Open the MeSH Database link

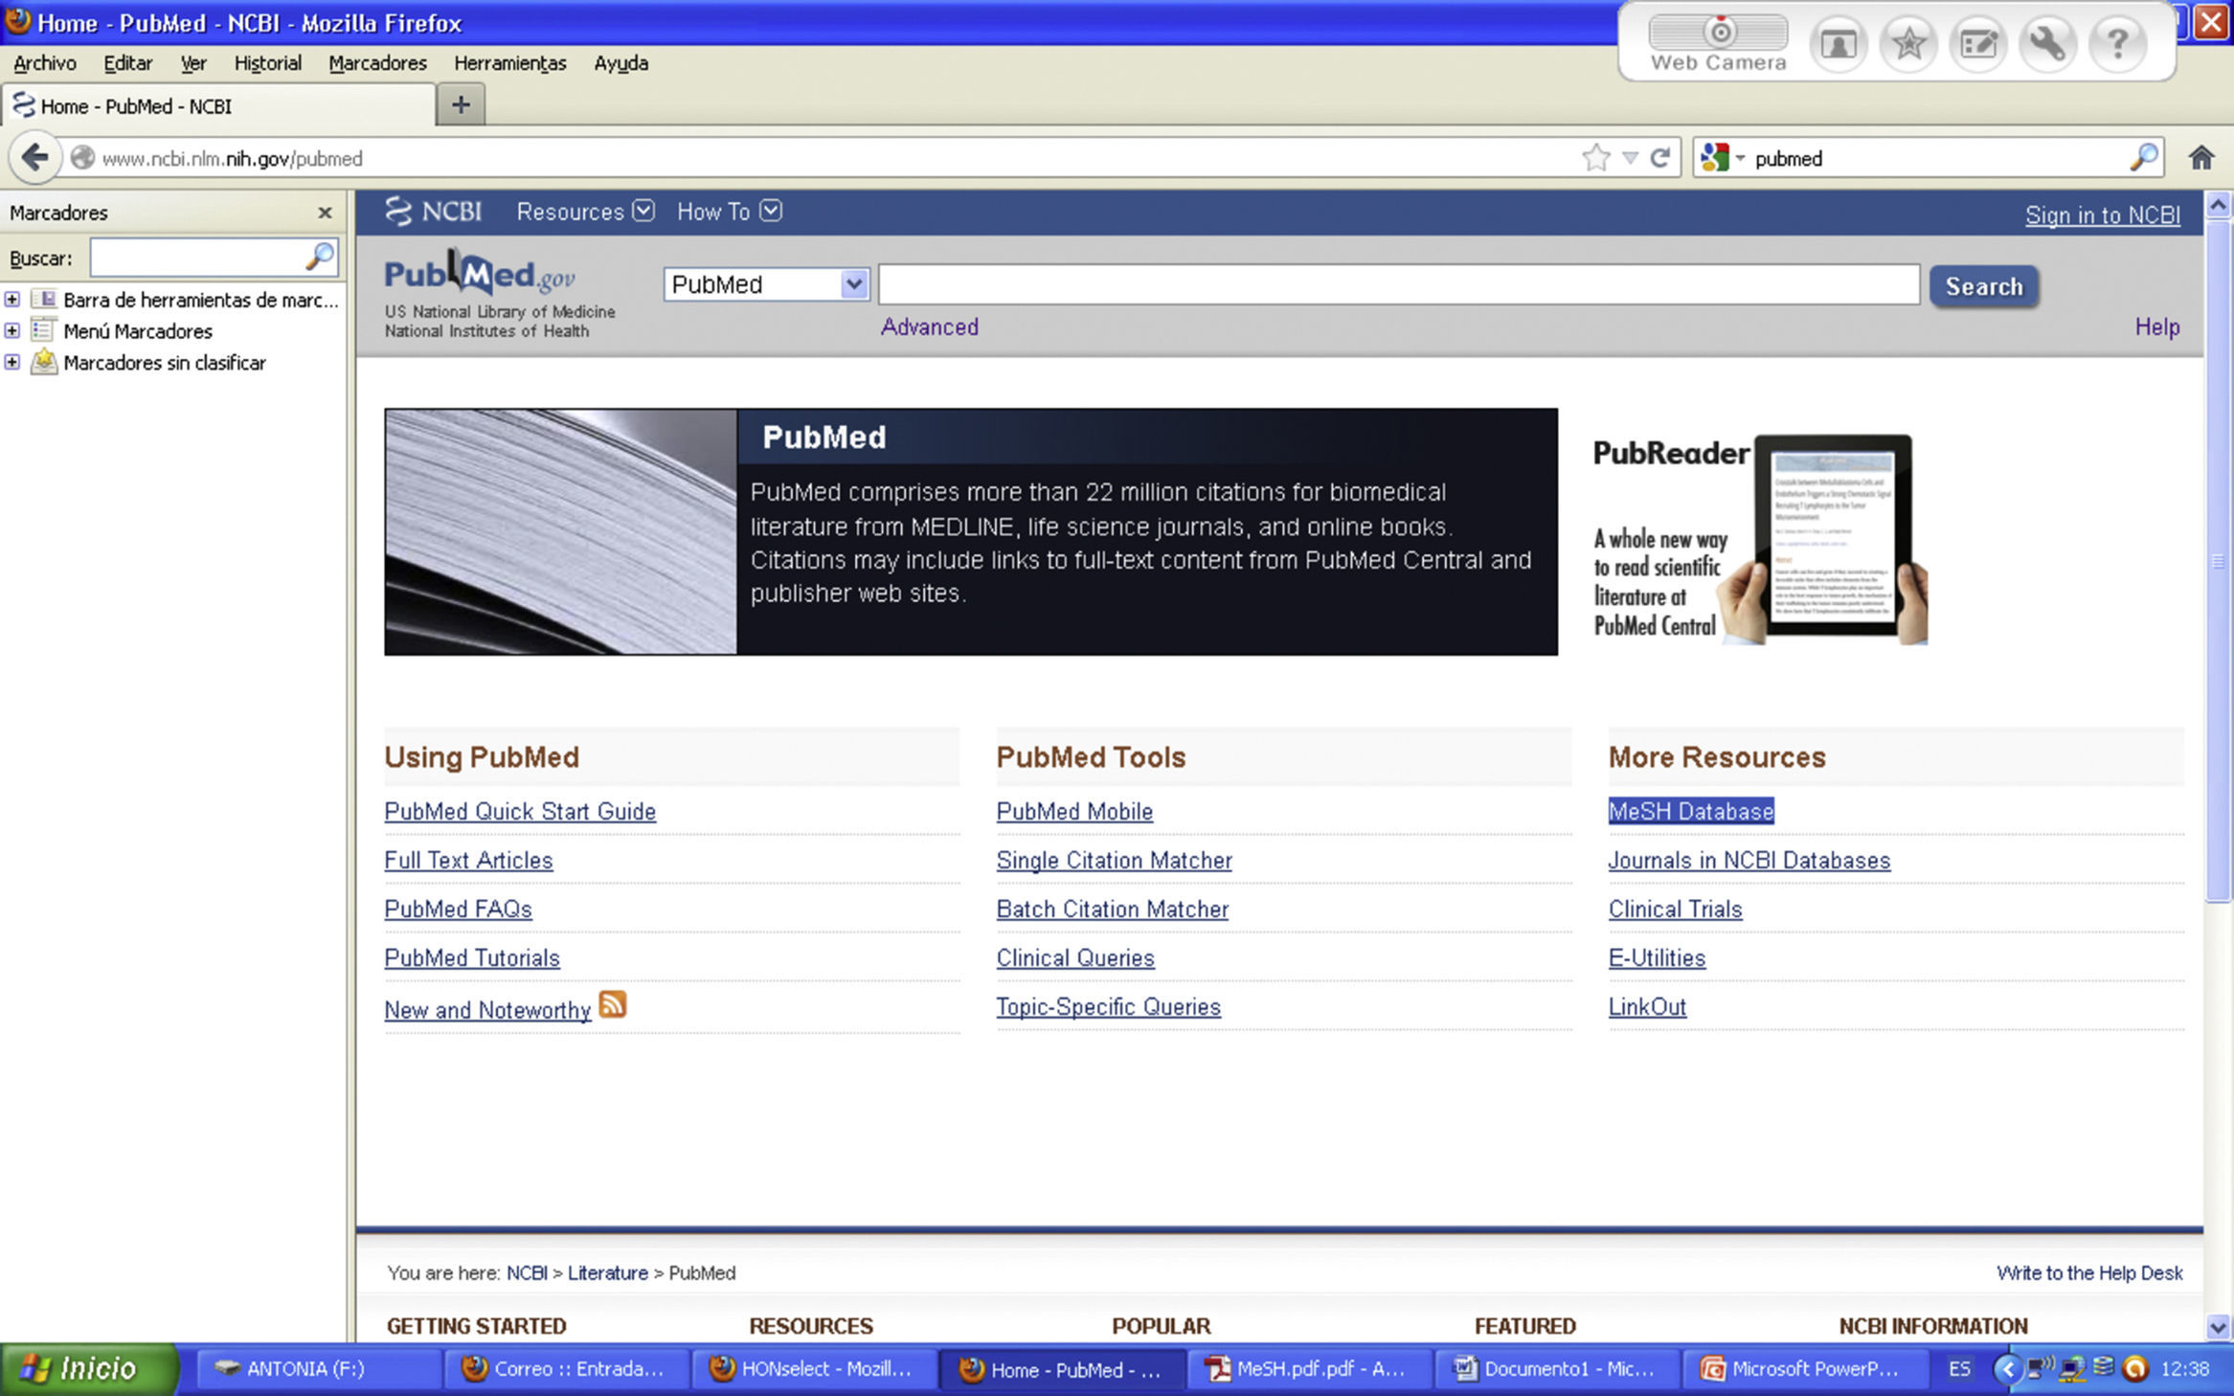point(1690,811)
